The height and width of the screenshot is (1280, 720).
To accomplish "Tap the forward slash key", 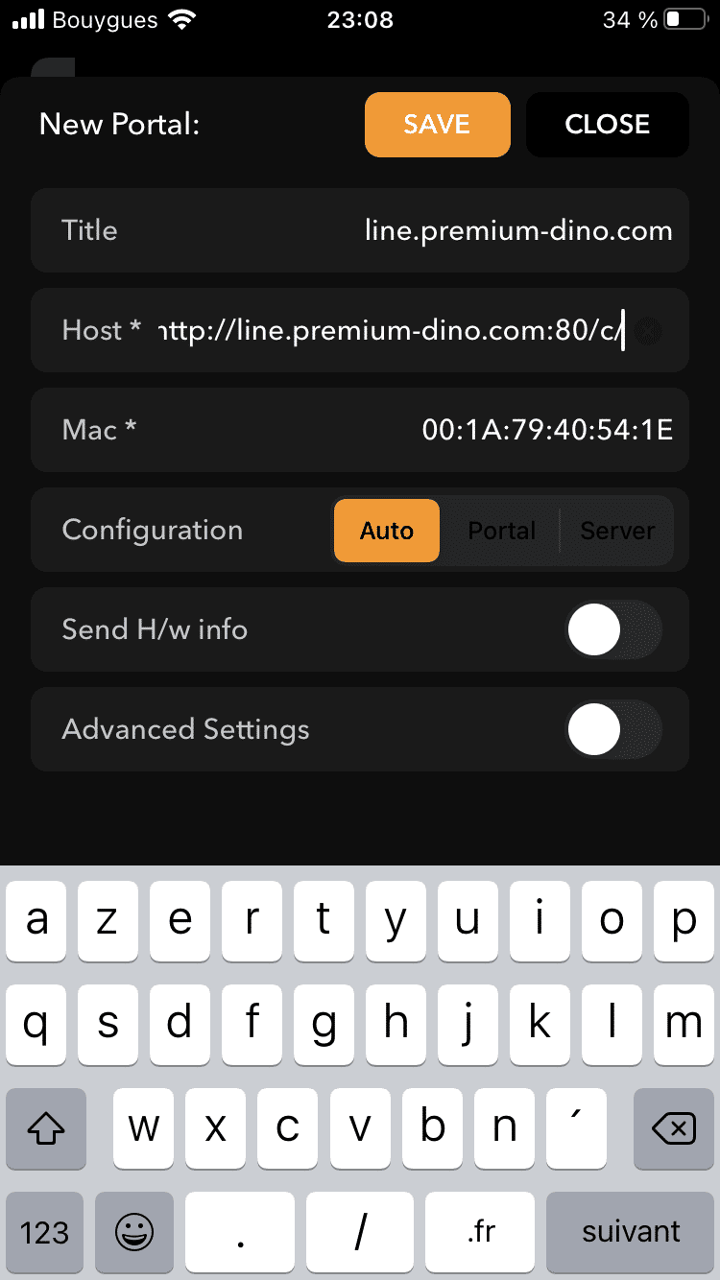I will 360,1233.
